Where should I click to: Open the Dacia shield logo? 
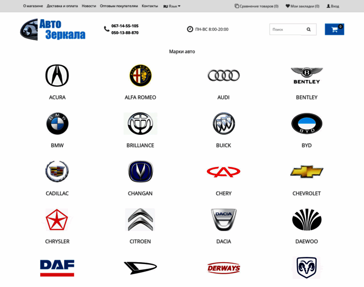[x=224, y=220]
